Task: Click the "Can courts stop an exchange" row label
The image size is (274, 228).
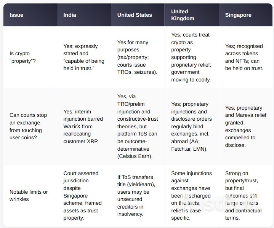Action: click(x=26, y=127)
